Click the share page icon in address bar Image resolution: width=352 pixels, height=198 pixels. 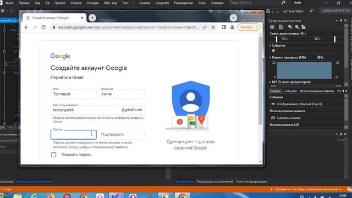click(x=205, y=27)
